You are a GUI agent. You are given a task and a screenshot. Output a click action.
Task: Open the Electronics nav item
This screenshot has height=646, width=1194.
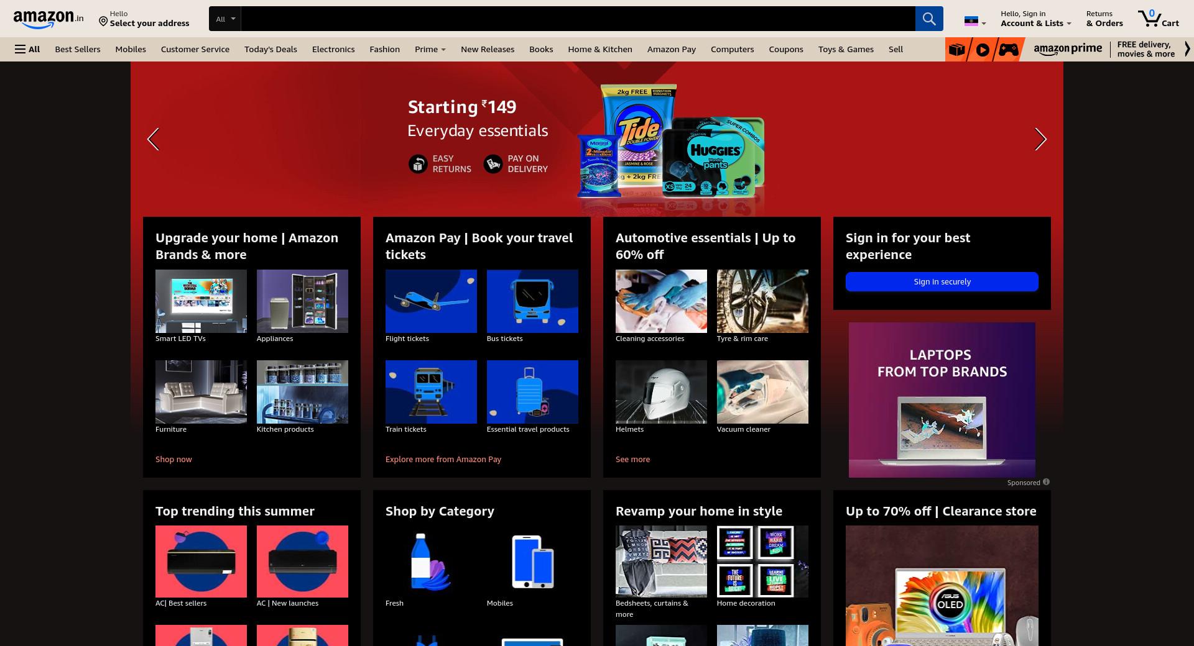pyautogui.click(x=333, y=49)
